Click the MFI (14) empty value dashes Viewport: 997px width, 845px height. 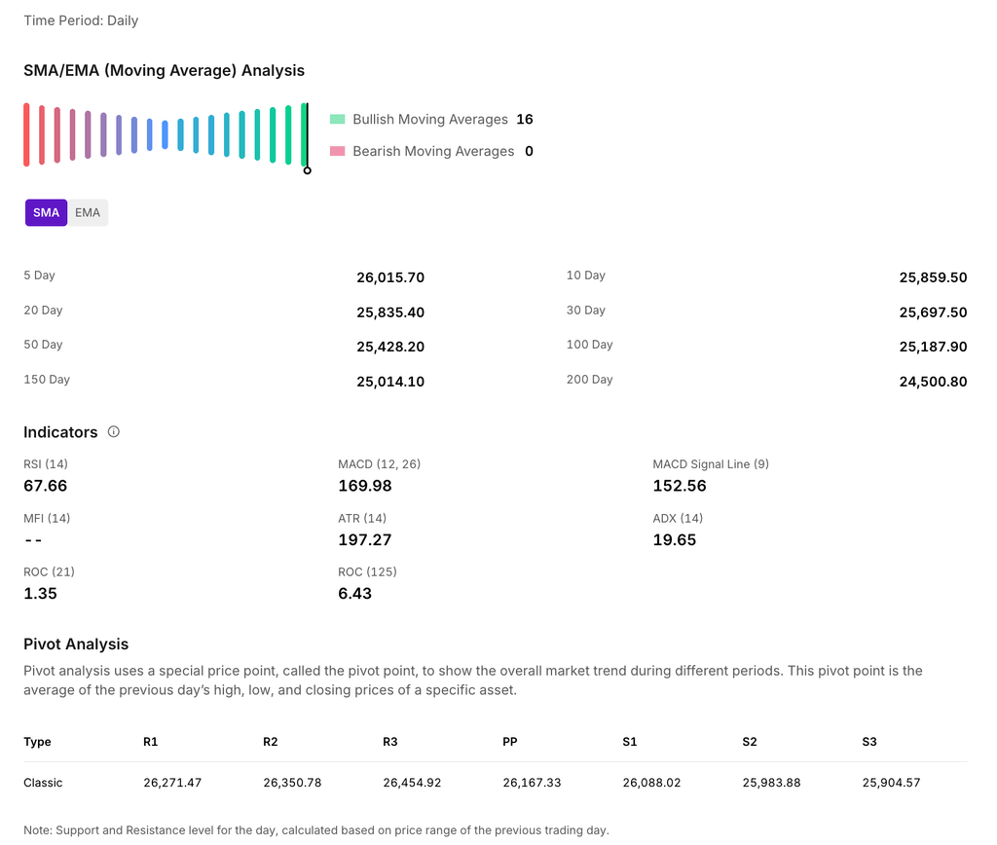point(33,539)
